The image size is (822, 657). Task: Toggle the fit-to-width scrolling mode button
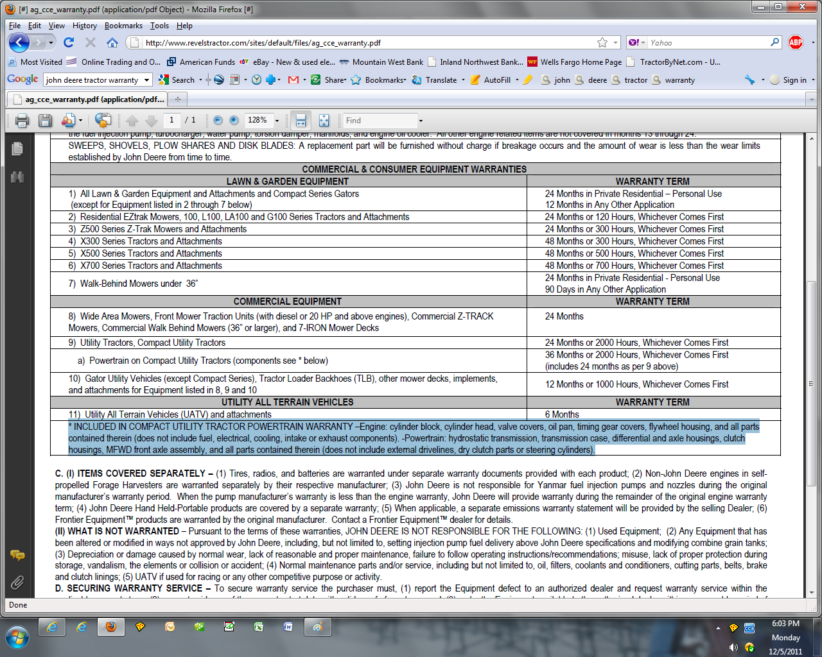click(x=299, y=121)
